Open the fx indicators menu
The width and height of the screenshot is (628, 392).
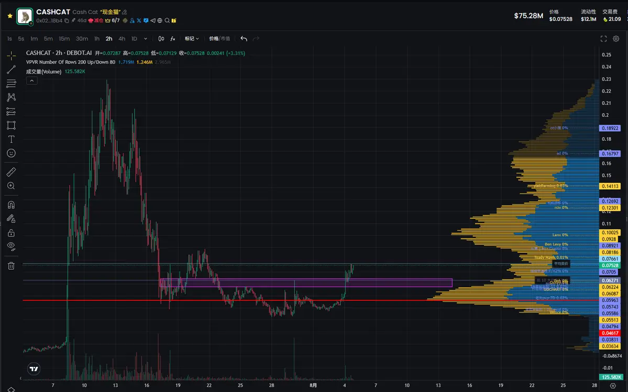[x=173, y=38]
